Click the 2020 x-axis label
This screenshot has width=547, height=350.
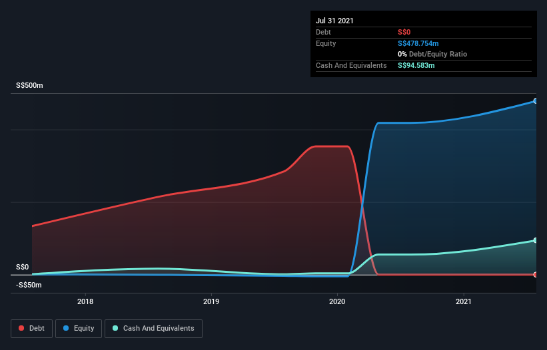[337, 301]
